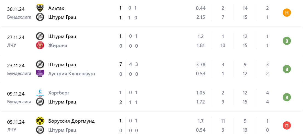Screen dimensions: 306x138
Task: Click the 'ЛЧУ' label under 05.11.24
Action: (x=12, y=130)
